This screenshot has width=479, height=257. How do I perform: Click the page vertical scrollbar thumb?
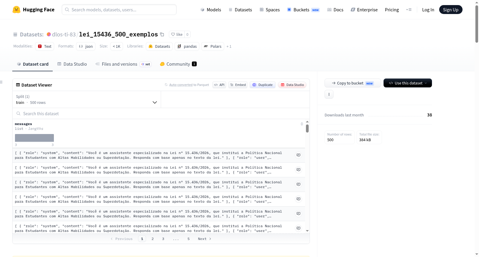coord(477,24)
